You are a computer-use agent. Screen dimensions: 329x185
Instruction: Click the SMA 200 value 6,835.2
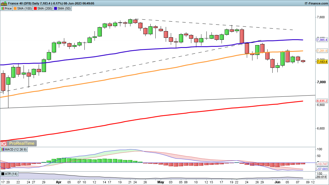(x=322, y=101)
